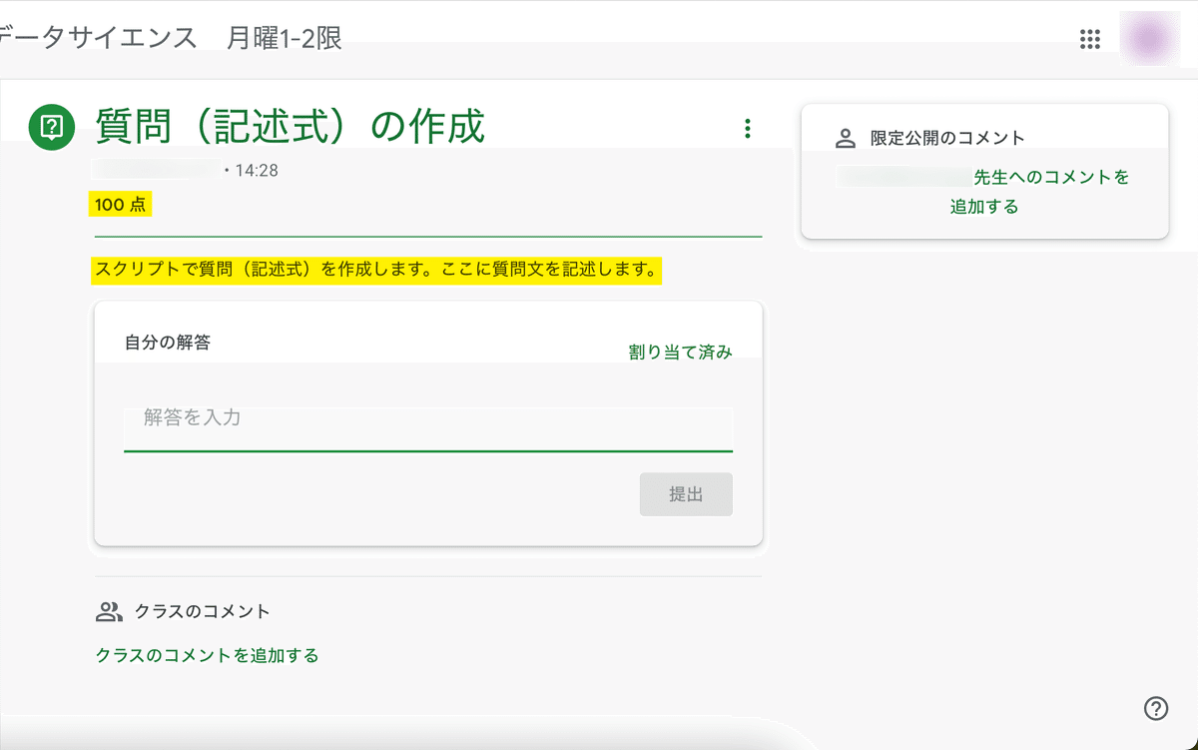Open the account profile avatar
1198x750 pixels.
click(1150, 38)
